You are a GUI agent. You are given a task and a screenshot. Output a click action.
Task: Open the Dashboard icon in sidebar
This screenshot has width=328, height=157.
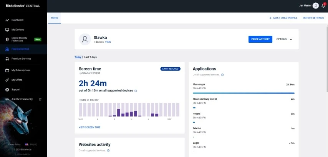[7, 20]
